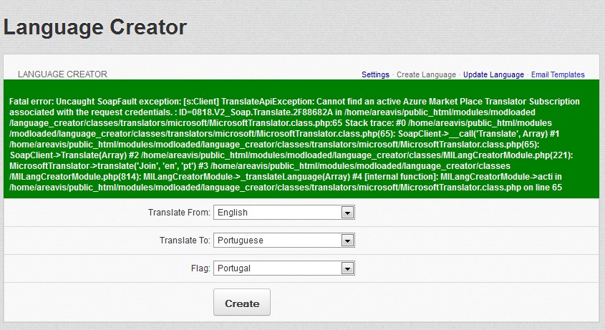Open the Email Templates section

[x=558, y=74]
